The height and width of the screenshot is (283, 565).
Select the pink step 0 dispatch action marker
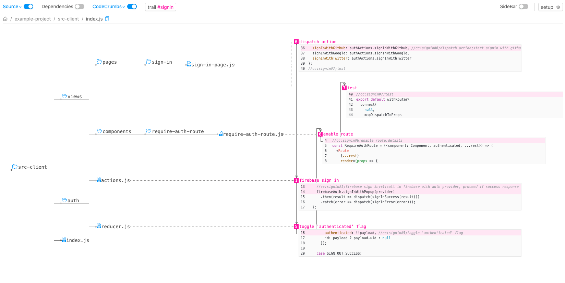coord(296,42)
